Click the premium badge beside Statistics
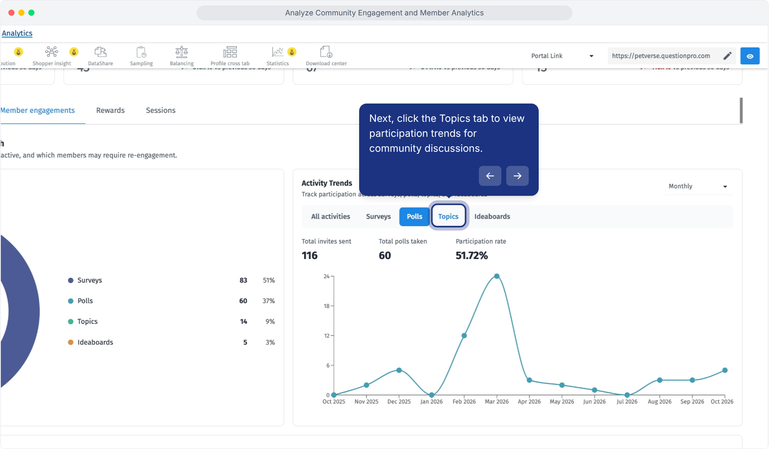The image size is (769, 449). (292, 52)
